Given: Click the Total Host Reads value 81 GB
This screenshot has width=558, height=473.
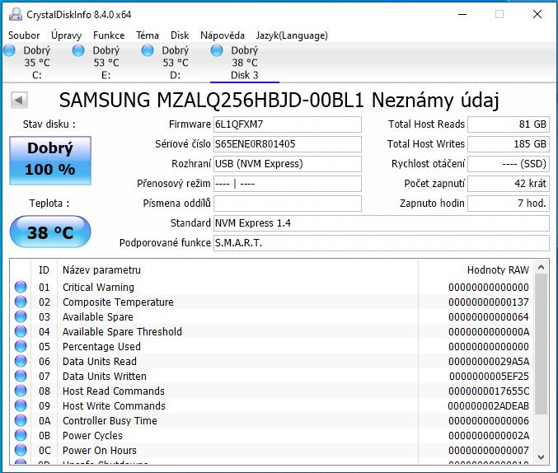Looking at the screenshot, I should click(x=509, y=124).
